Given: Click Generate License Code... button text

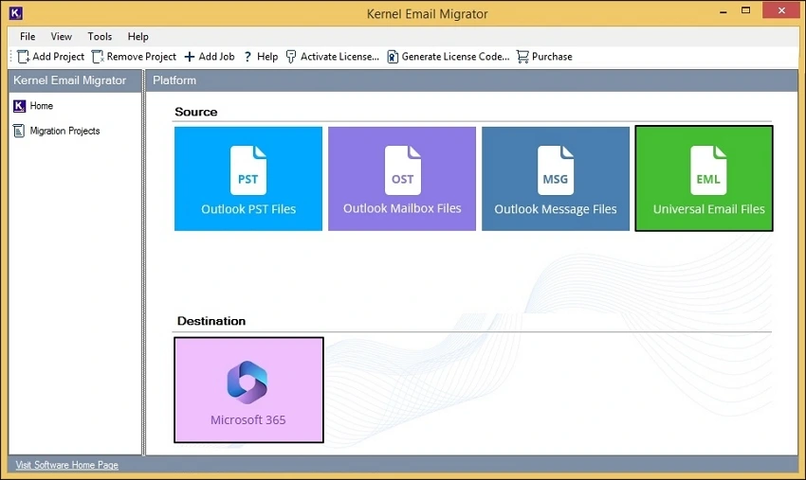Looking at the screenshot, I should 455,57.
